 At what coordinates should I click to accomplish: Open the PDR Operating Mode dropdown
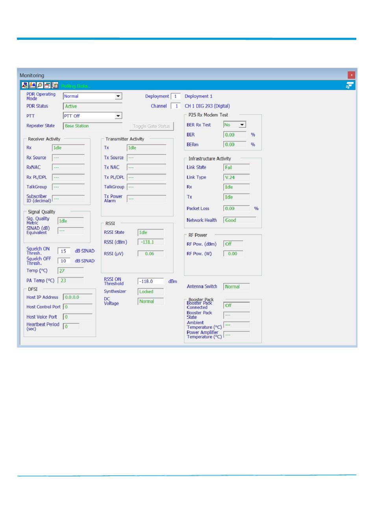[x=118, y=96]
